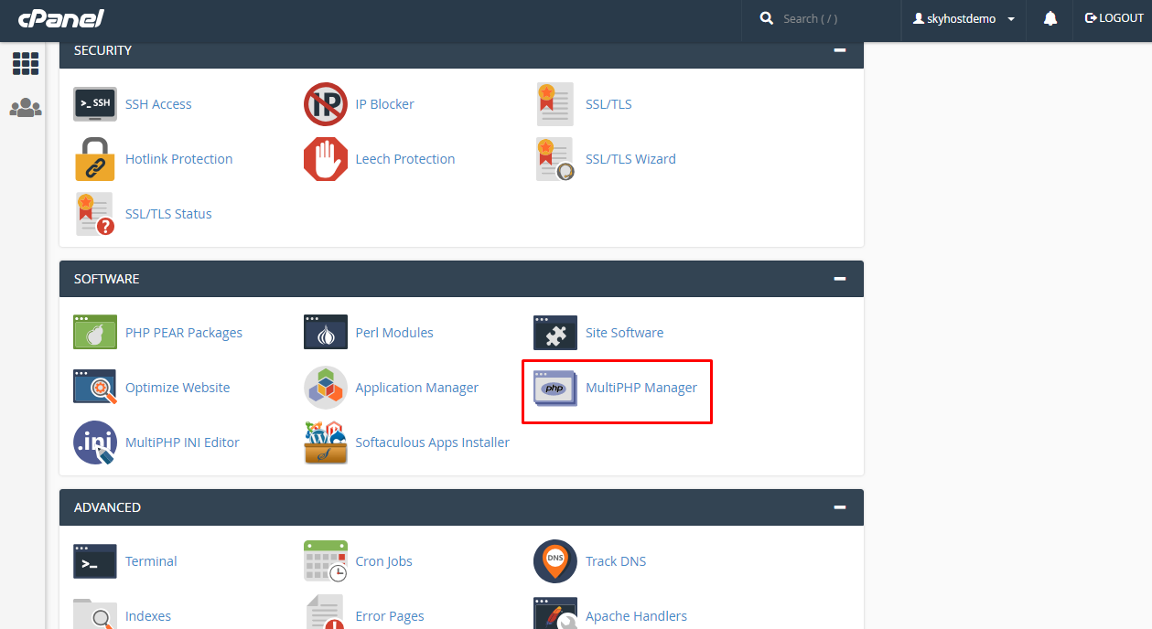The width and height of the screenshot is (1152, 629).
Task: Click the Logout button
Action: pyautogui.click(x=1114, y=18)
